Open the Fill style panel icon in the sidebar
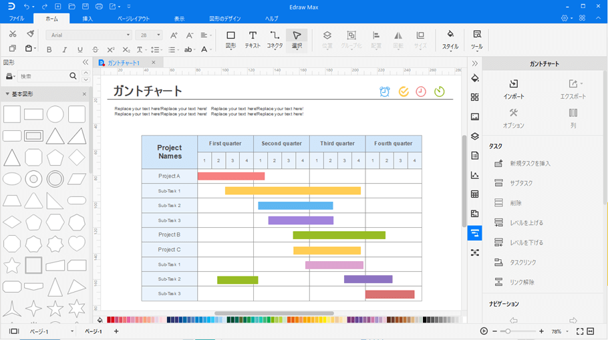 coord(475,77)
